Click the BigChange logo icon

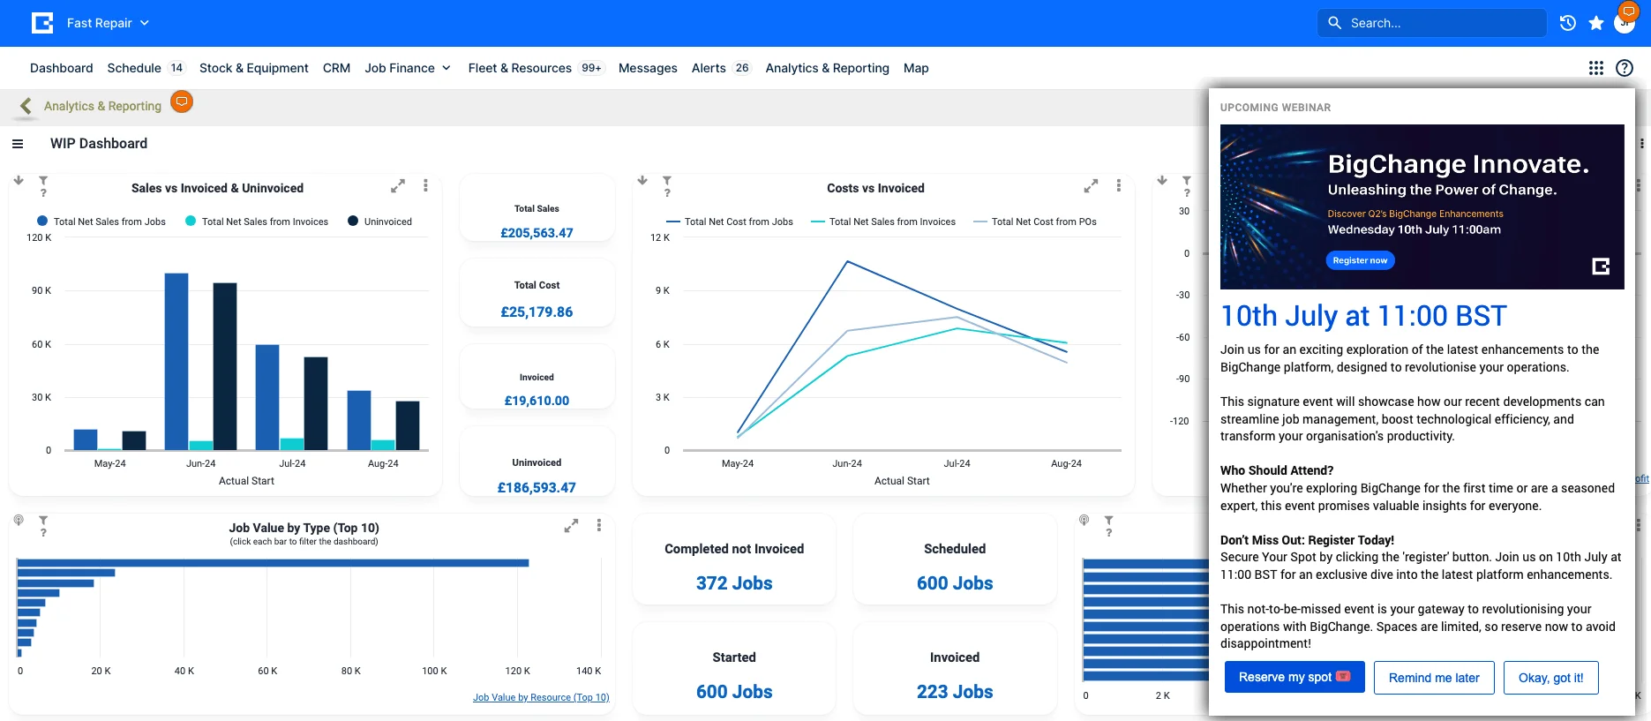coord(42,23)
